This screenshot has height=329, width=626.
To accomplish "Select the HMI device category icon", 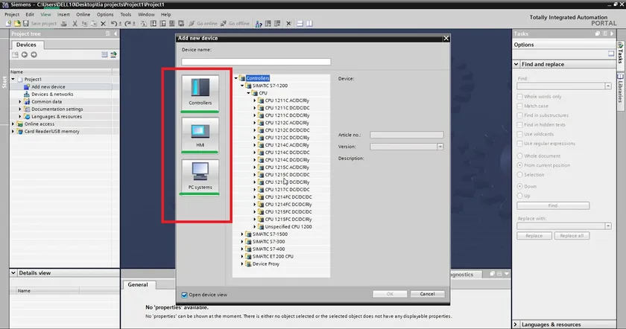I will click(x=200, y=135).
